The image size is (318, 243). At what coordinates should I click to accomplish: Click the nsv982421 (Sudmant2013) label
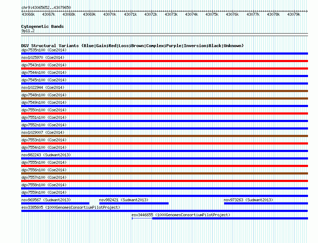point(124,200)
